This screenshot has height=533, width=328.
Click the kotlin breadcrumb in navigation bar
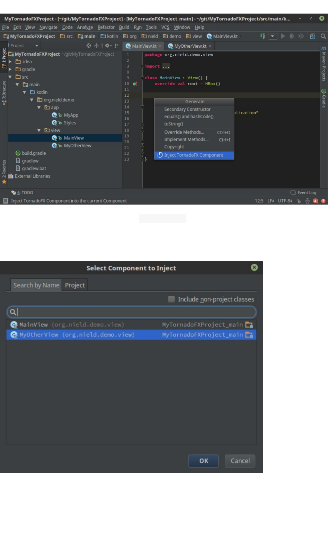coord(110,36)
